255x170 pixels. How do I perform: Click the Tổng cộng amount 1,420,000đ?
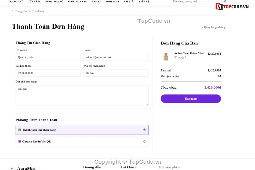[213, 88]
